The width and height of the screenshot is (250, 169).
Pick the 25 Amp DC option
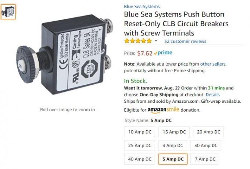click(140, 145)
